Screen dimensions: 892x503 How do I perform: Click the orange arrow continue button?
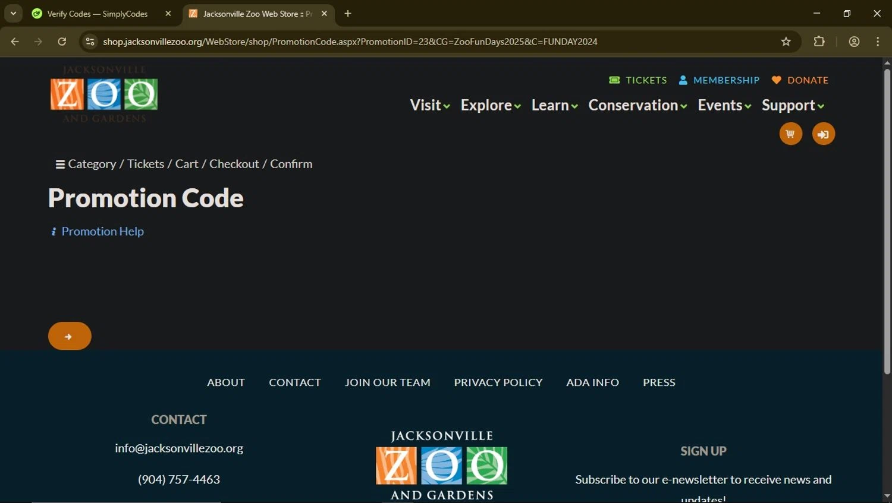pyautogui.click(x=70, y=336)
